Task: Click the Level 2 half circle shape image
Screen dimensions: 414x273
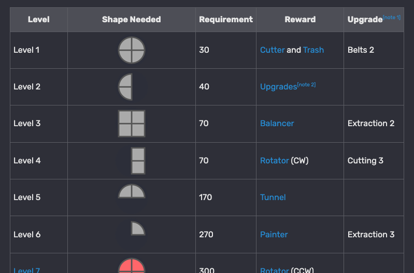Action: coord(126,86)
